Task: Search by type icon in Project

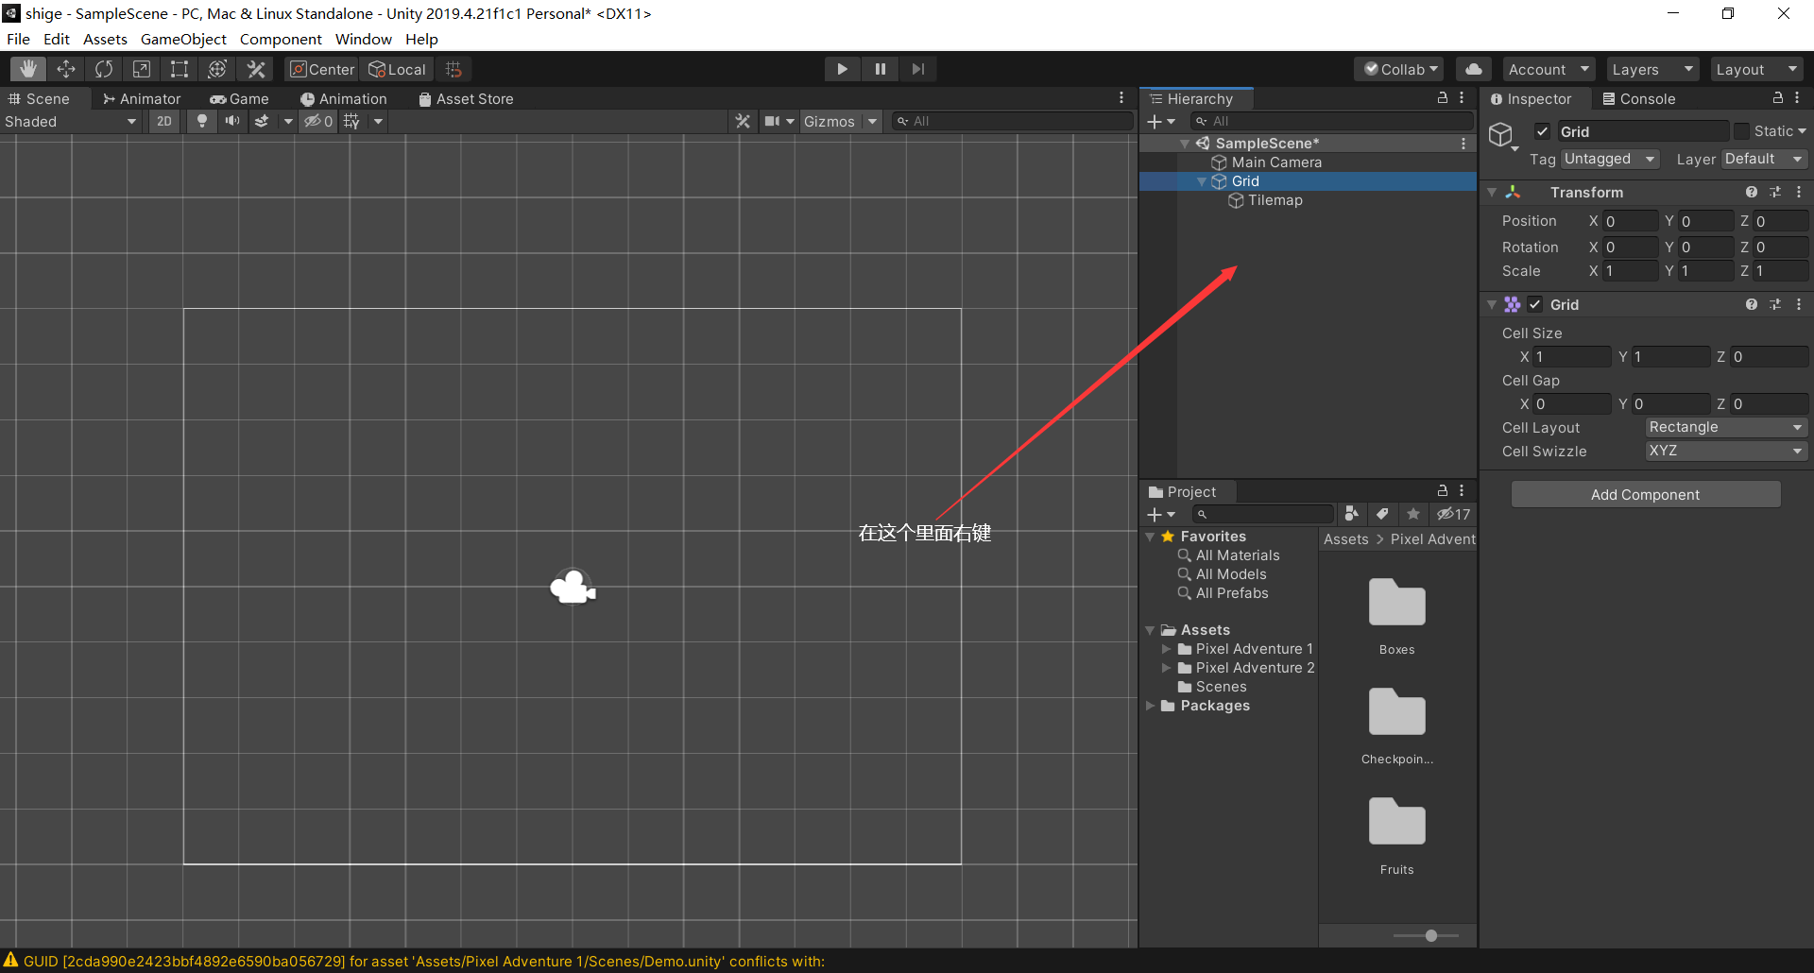Action: coord(1352,514)
